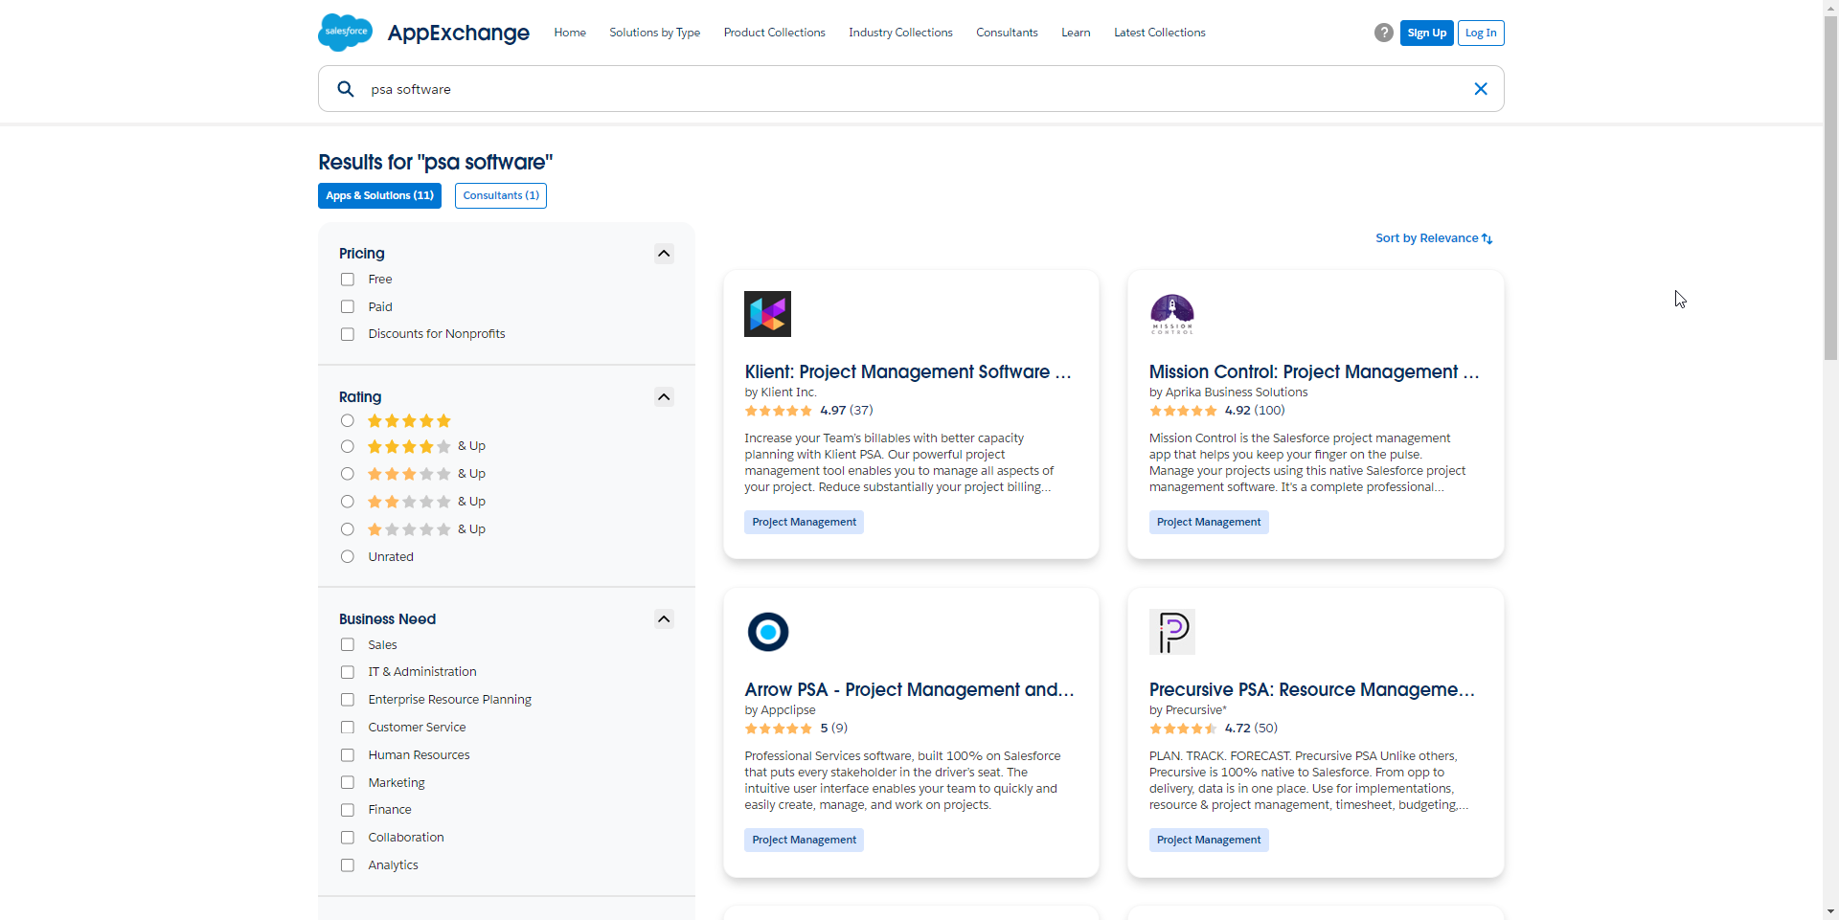Check IT & Administration filter

[x=348, y=672]
